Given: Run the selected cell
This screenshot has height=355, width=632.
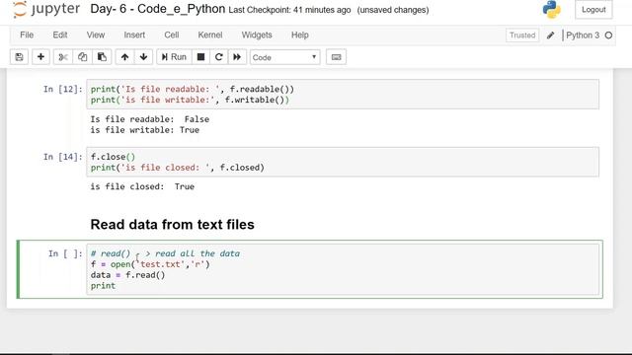Looking at the screenshot, I should pyautogui.click(x=174, y=57).
